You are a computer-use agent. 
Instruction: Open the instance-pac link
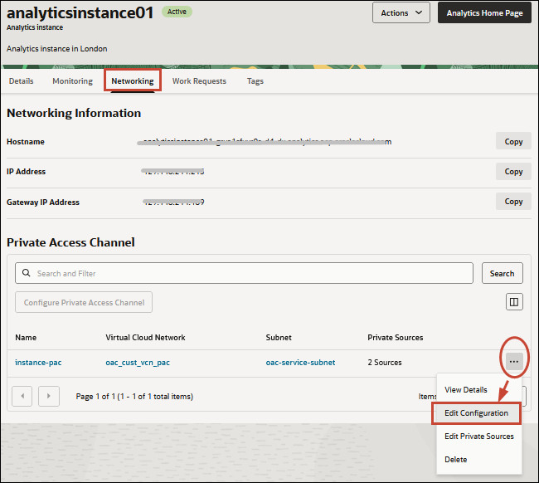38,363
